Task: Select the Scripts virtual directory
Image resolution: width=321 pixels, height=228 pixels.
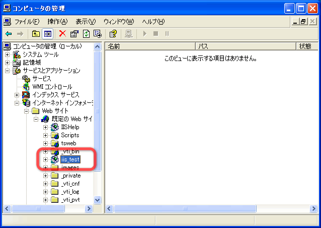Action: tap(70, 135)
